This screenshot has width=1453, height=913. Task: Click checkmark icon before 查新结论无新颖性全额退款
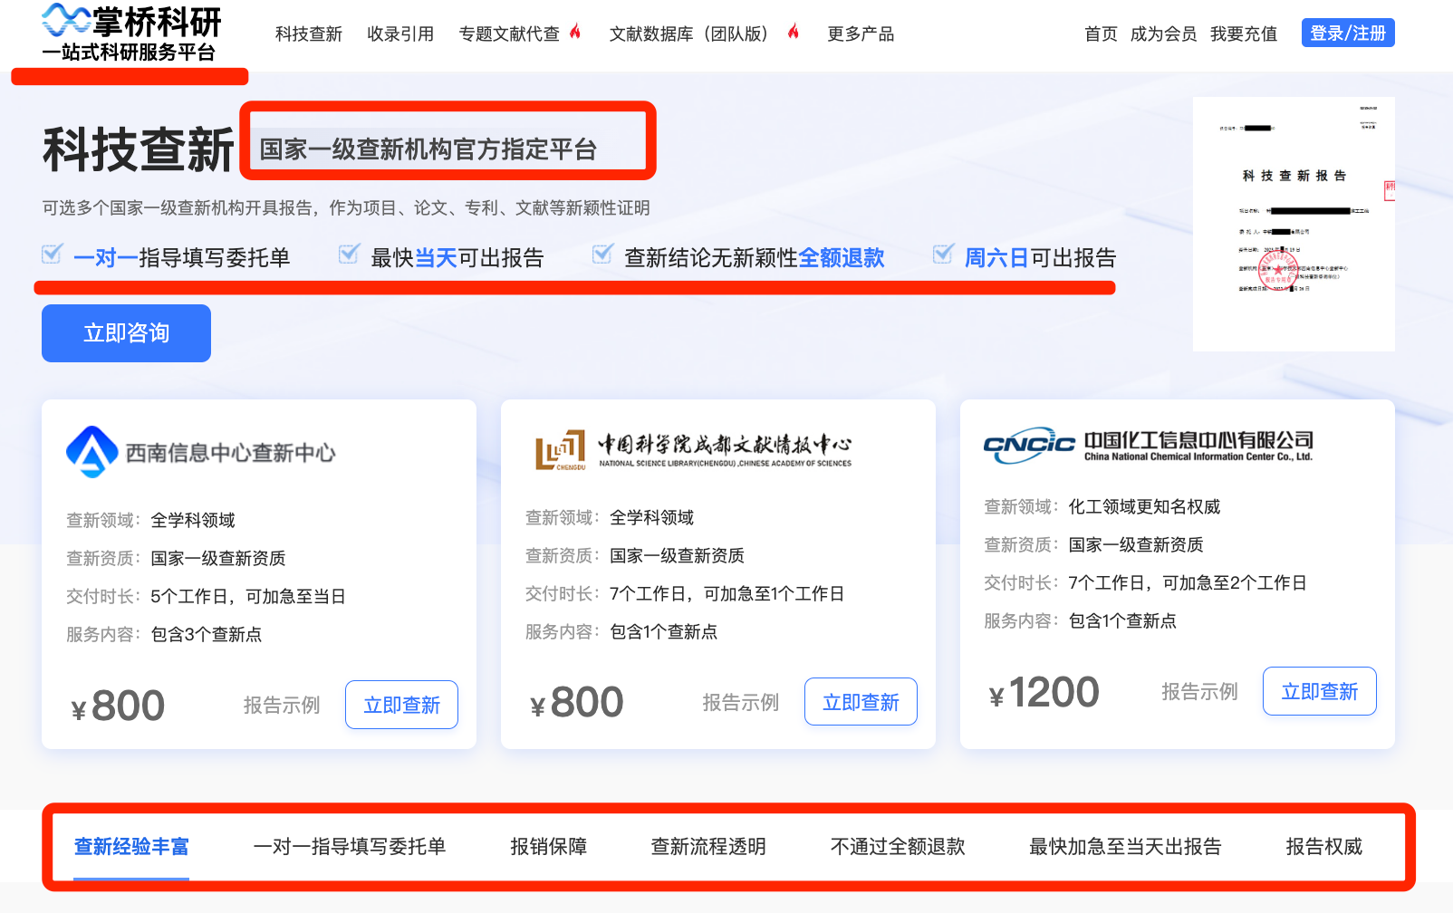pos(602,255)
